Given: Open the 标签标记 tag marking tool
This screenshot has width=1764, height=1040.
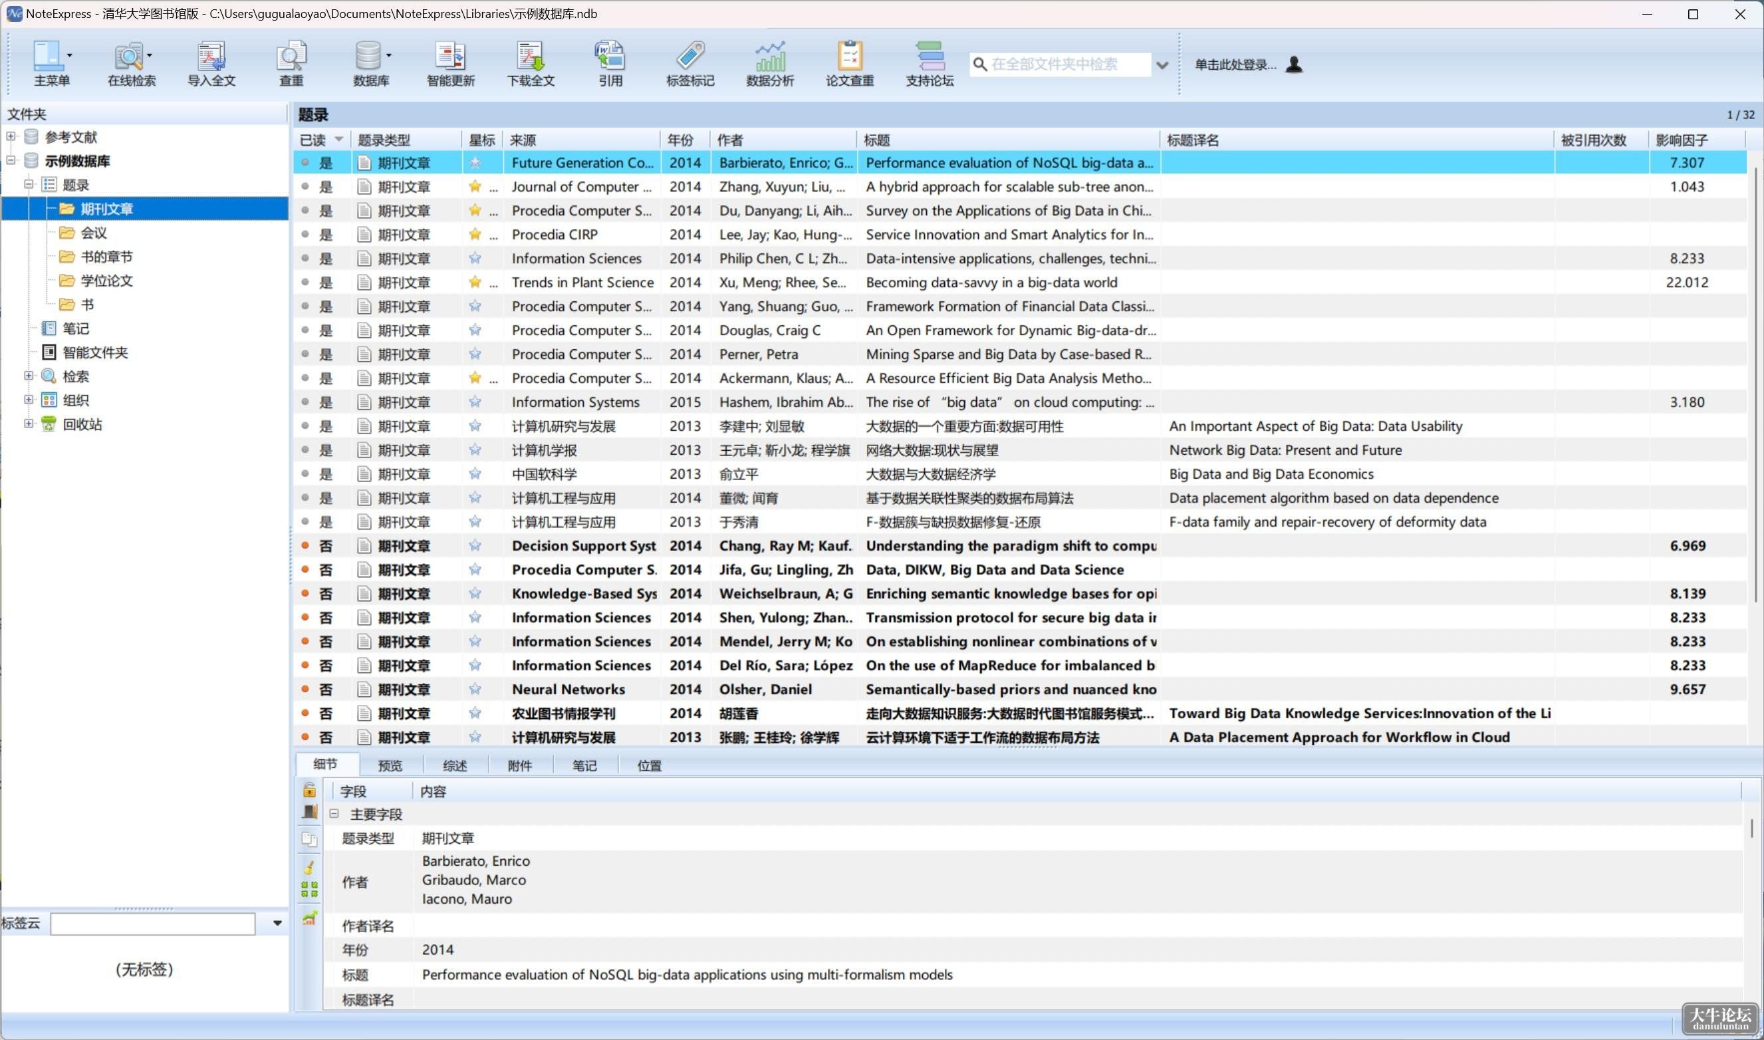Looking at the screenshot, I should tap(690, 64).
